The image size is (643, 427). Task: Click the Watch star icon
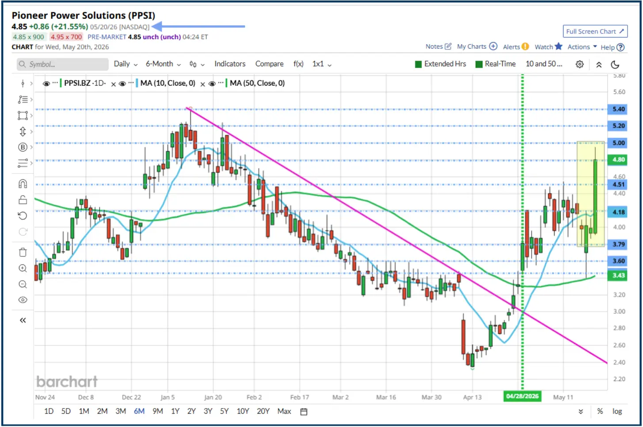[559, 46]
